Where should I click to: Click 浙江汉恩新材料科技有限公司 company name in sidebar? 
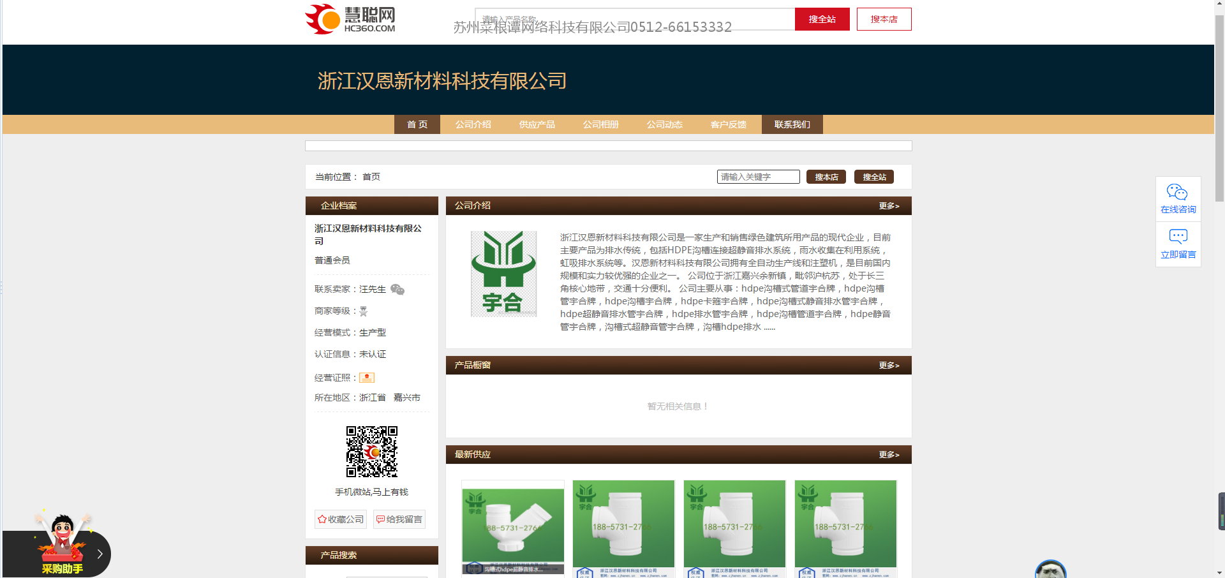tap(368, 234)
